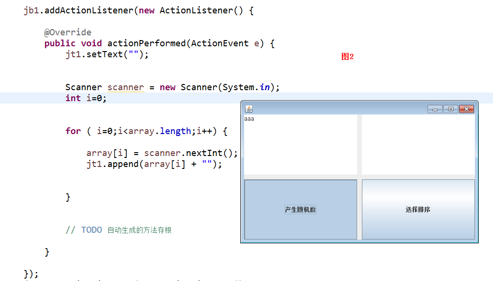Click actionPerformed method declaration
The width and height of the screenshot is (493, 281).
pyautogui.click(x=159, y=43)
